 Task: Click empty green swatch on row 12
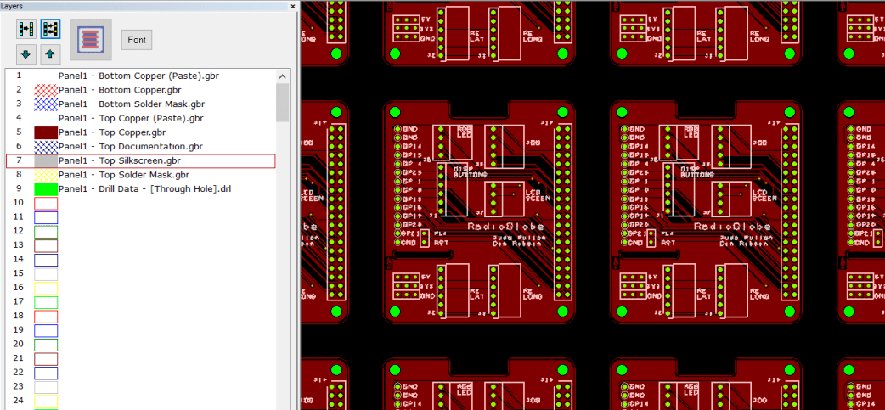(46, 231)
